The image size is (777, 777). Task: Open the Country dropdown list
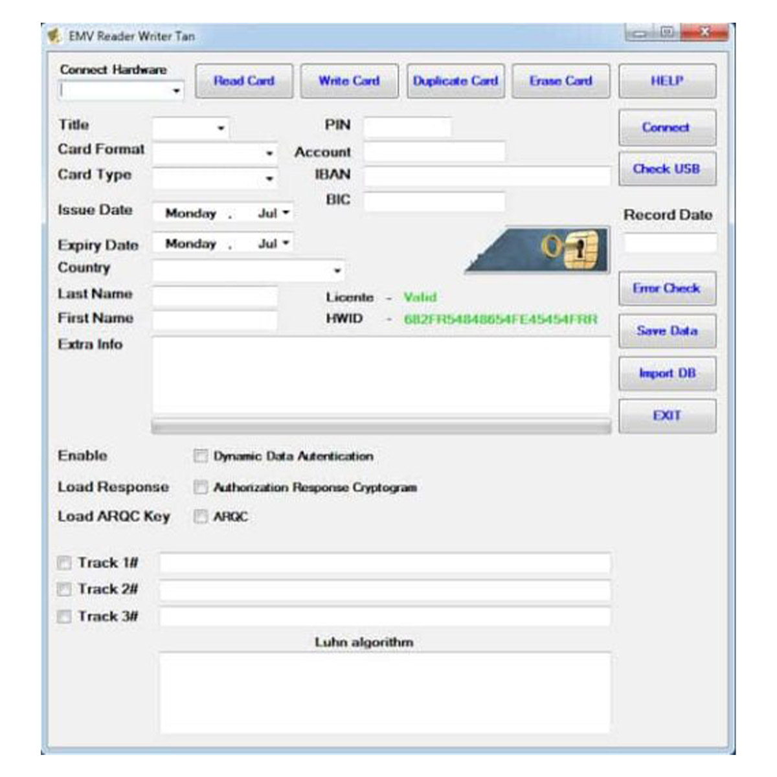(337, 271)
